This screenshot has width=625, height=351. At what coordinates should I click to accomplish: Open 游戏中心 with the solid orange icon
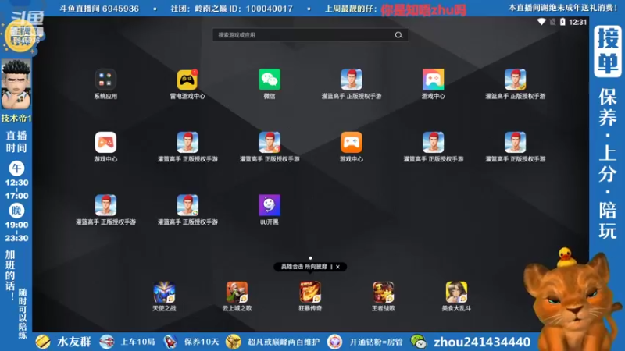click(x=351, y=143)
